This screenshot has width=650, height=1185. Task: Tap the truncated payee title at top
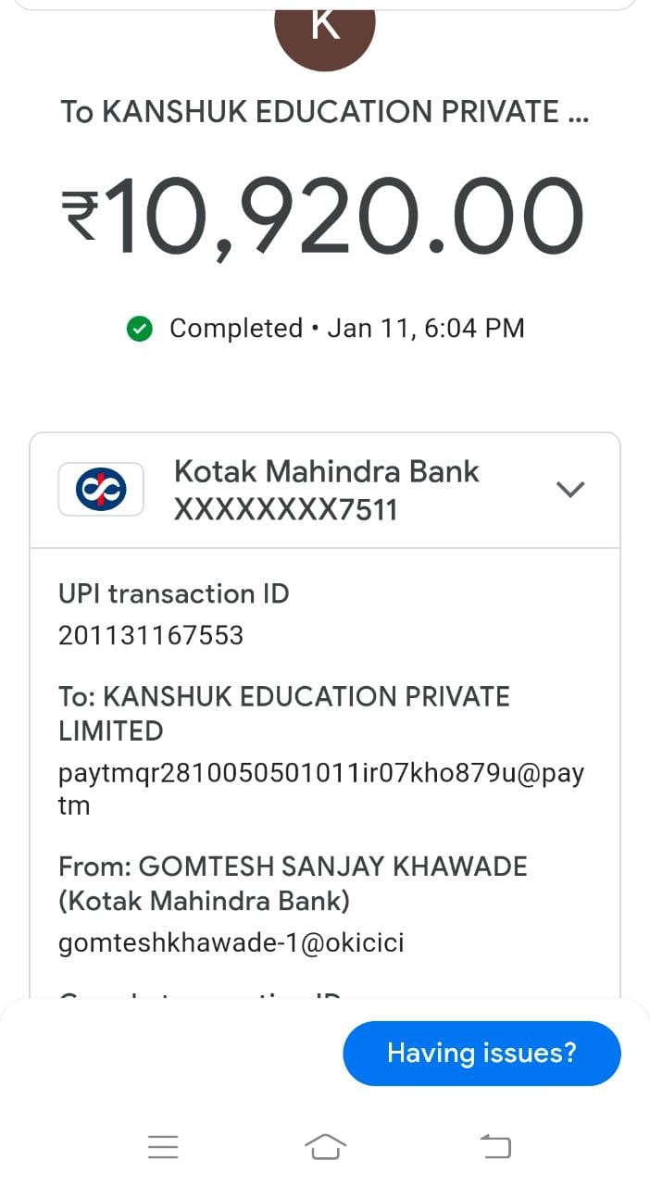point(325,112)
